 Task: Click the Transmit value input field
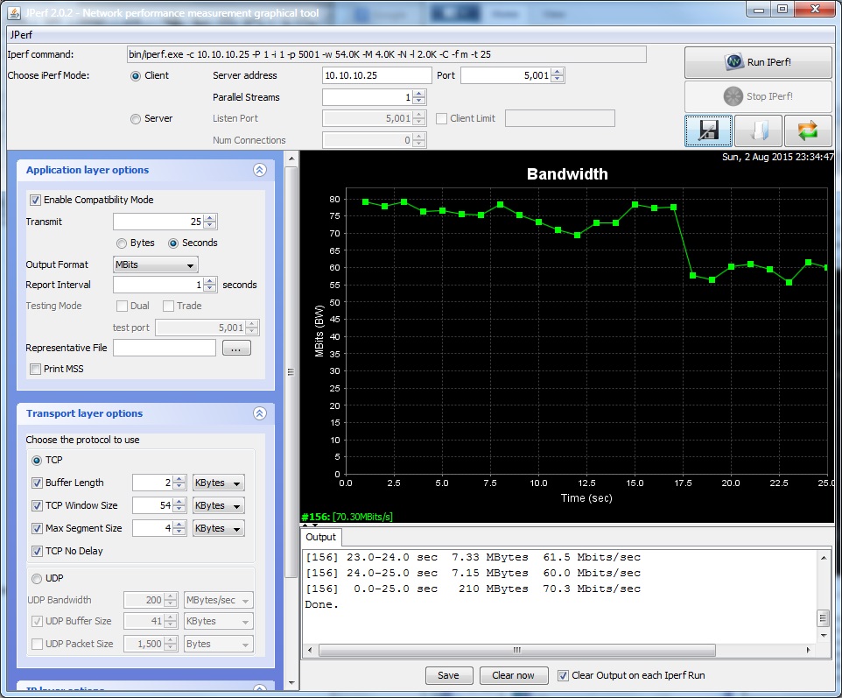[158, 222]
